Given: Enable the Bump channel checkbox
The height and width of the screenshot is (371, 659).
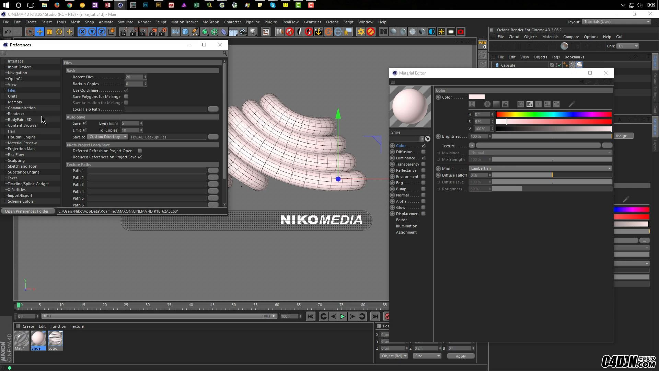Looking at the screenshot, I should [x=424, y=189].
